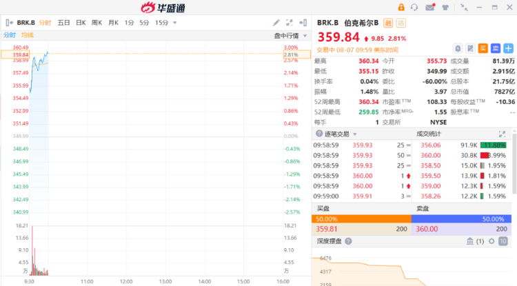Click the price alert bell icon
Image resolution: width=517 pixels, height=286 pixels.
point(458,48)
